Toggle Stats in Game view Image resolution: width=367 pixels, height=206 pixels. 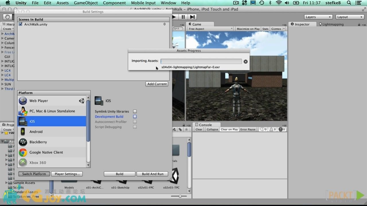pos(265,29)
